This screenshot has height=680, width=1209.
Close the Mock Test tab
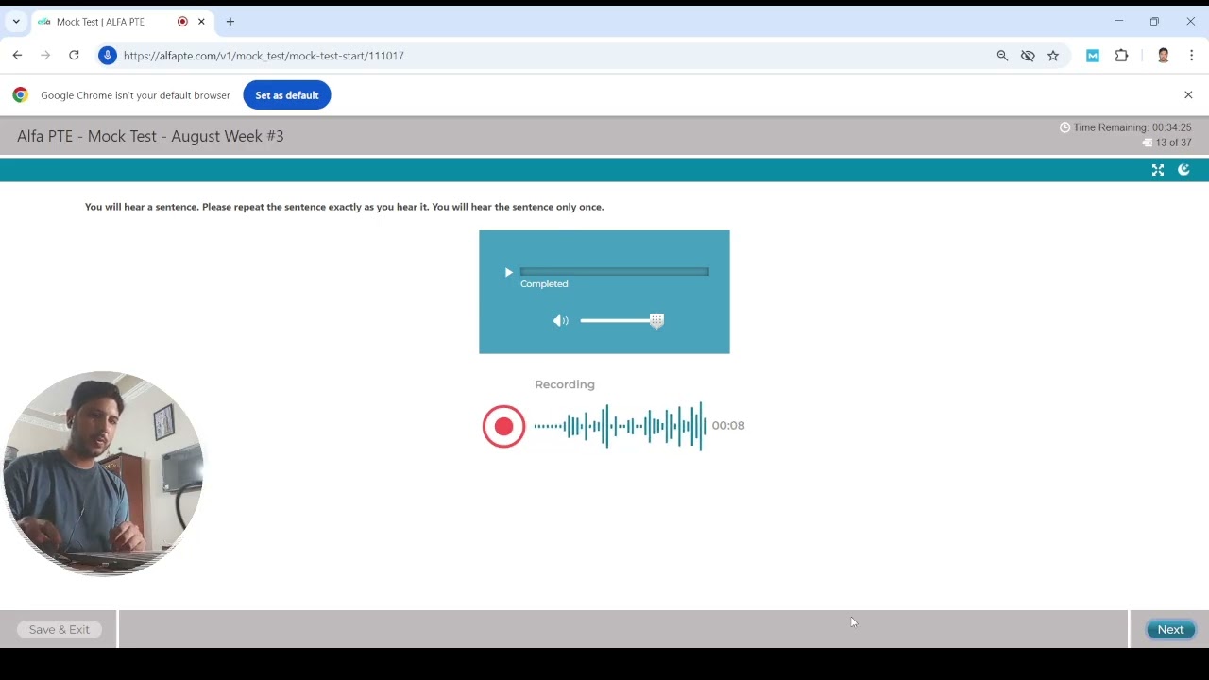coord(201,22)
